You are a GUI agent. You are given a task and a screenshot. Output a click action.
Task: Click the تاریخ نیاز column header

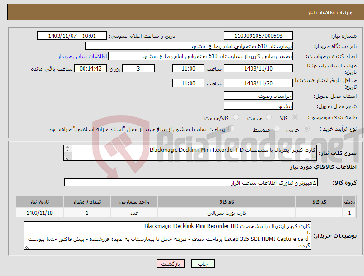[40, 202]
